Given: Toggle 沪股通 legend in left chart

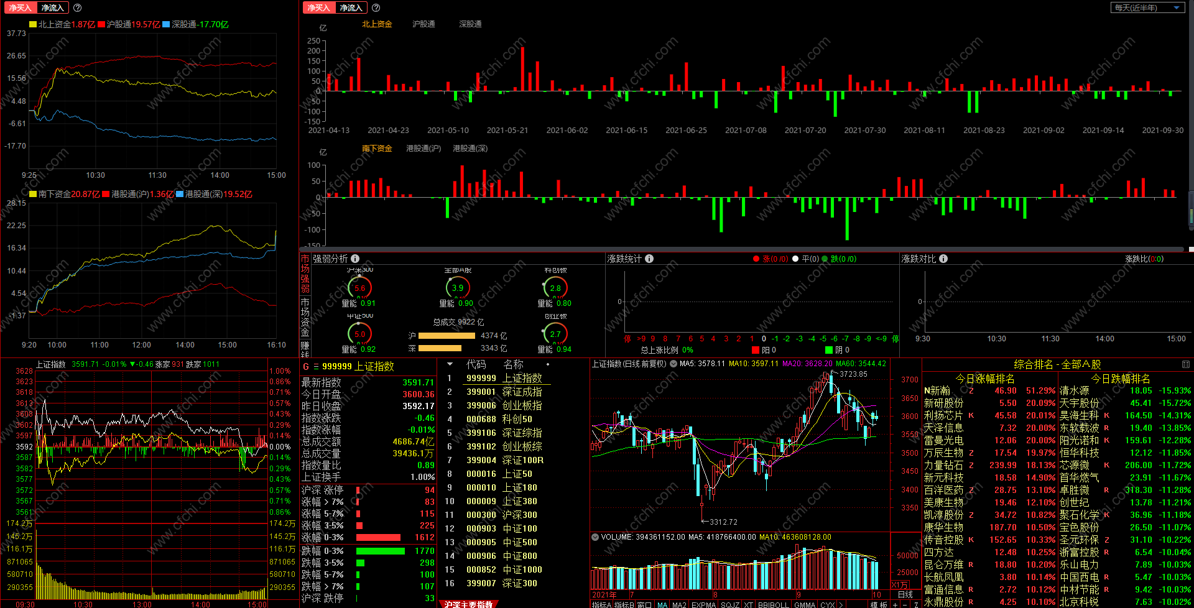Looking at the screenshot, I should pyautogui.click(x=129, y=24).
